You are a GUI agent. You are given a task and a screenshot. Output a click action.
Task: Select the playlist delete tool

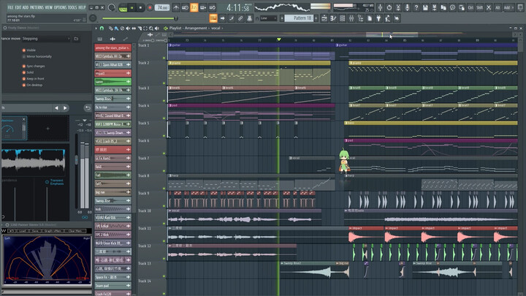point(122,29)
